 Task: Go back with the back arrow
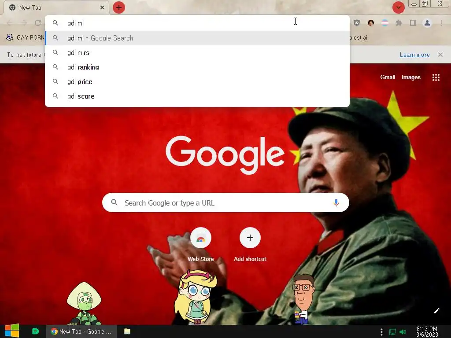coord(10,23)
